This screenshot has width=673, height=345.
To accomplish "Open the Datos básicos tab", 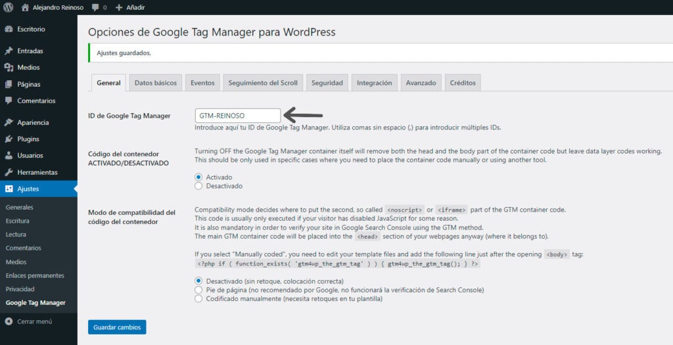I will click(x=155, y=83).
